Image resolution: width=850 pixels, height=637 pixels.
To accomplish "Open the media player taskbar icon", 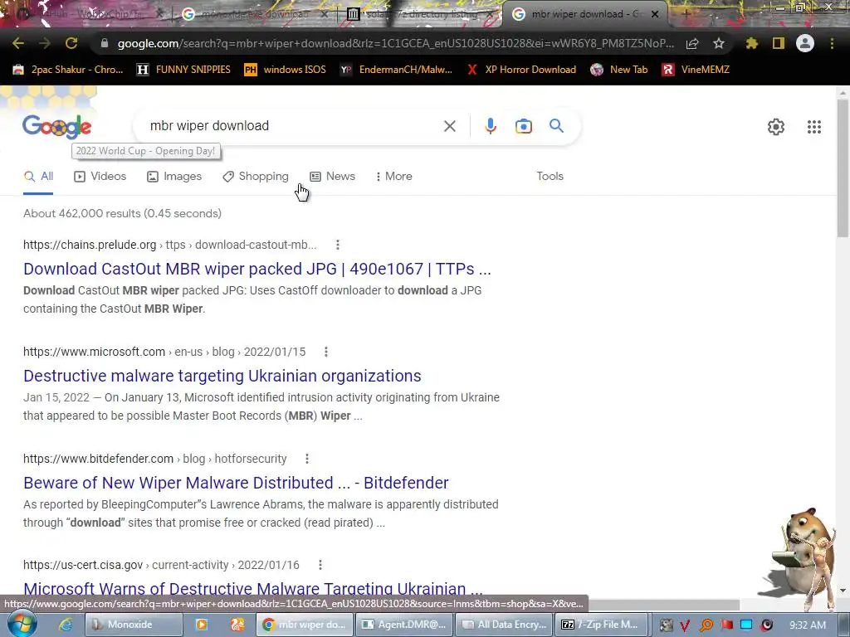I will click(x=201, y=625).
